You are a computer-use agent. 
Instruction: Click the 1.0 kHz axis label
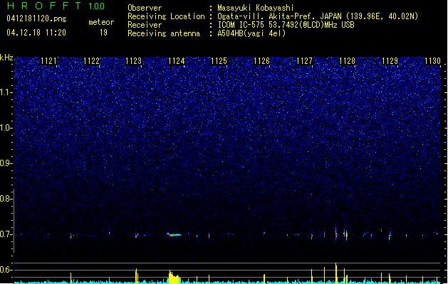tap(6, 128)
